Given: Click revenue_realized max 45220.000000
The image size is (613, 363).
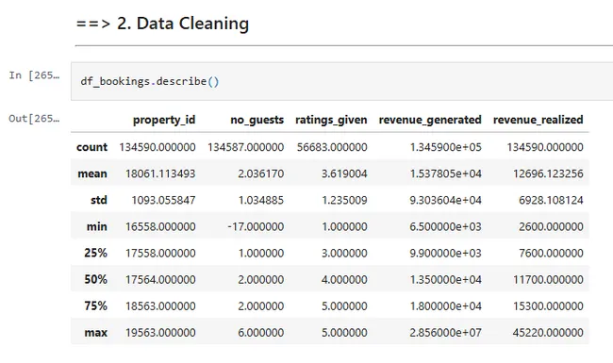Looking at the screenshot, I should click(548, 333).
